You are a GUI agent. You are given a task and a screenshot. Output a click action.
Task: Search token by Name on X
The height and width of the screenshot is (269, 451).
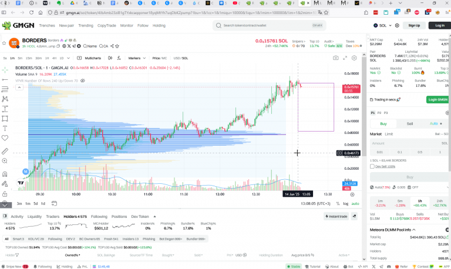click(90, 46)
